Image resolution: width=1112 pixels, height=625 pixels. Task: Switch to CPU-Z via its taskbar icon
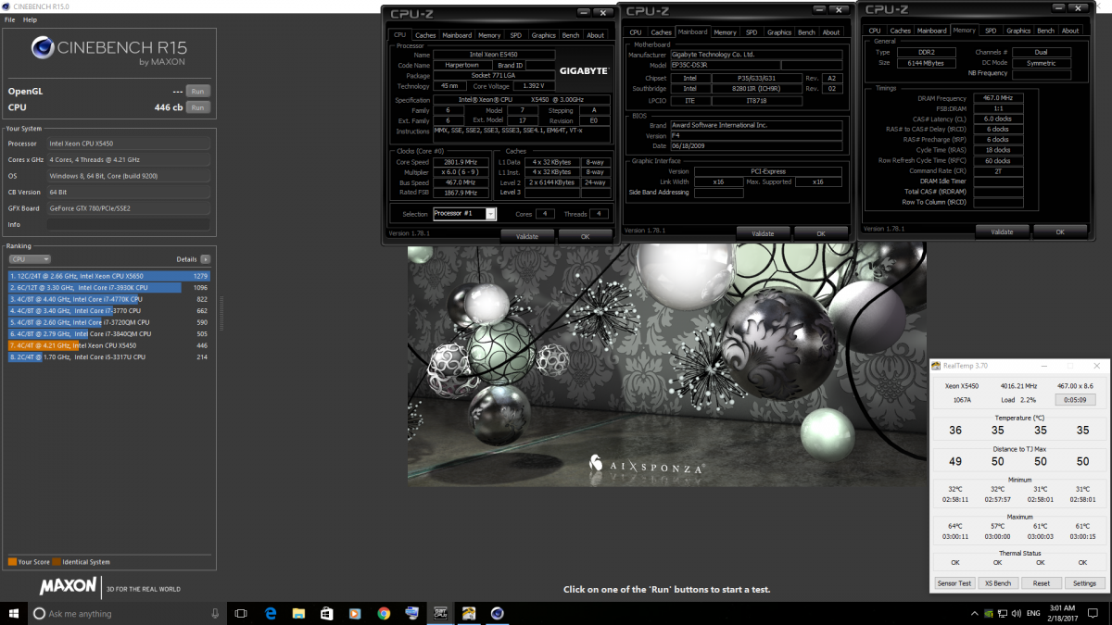(x=441, y=613)
